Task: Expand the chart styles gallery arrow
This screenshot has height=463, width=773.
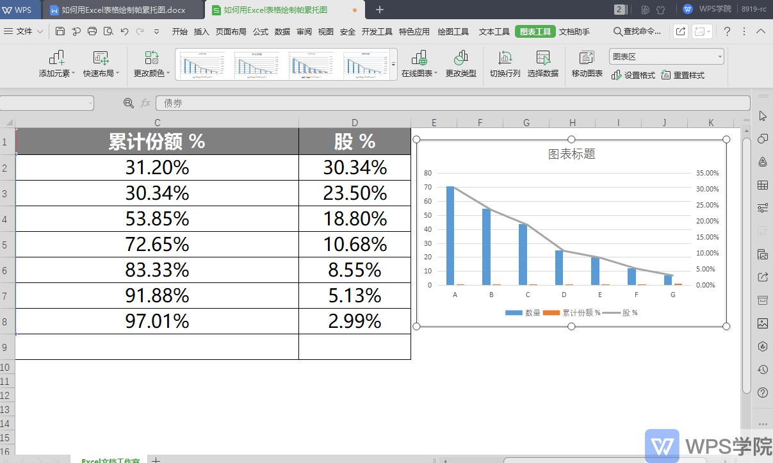Action: coord(393,65)
